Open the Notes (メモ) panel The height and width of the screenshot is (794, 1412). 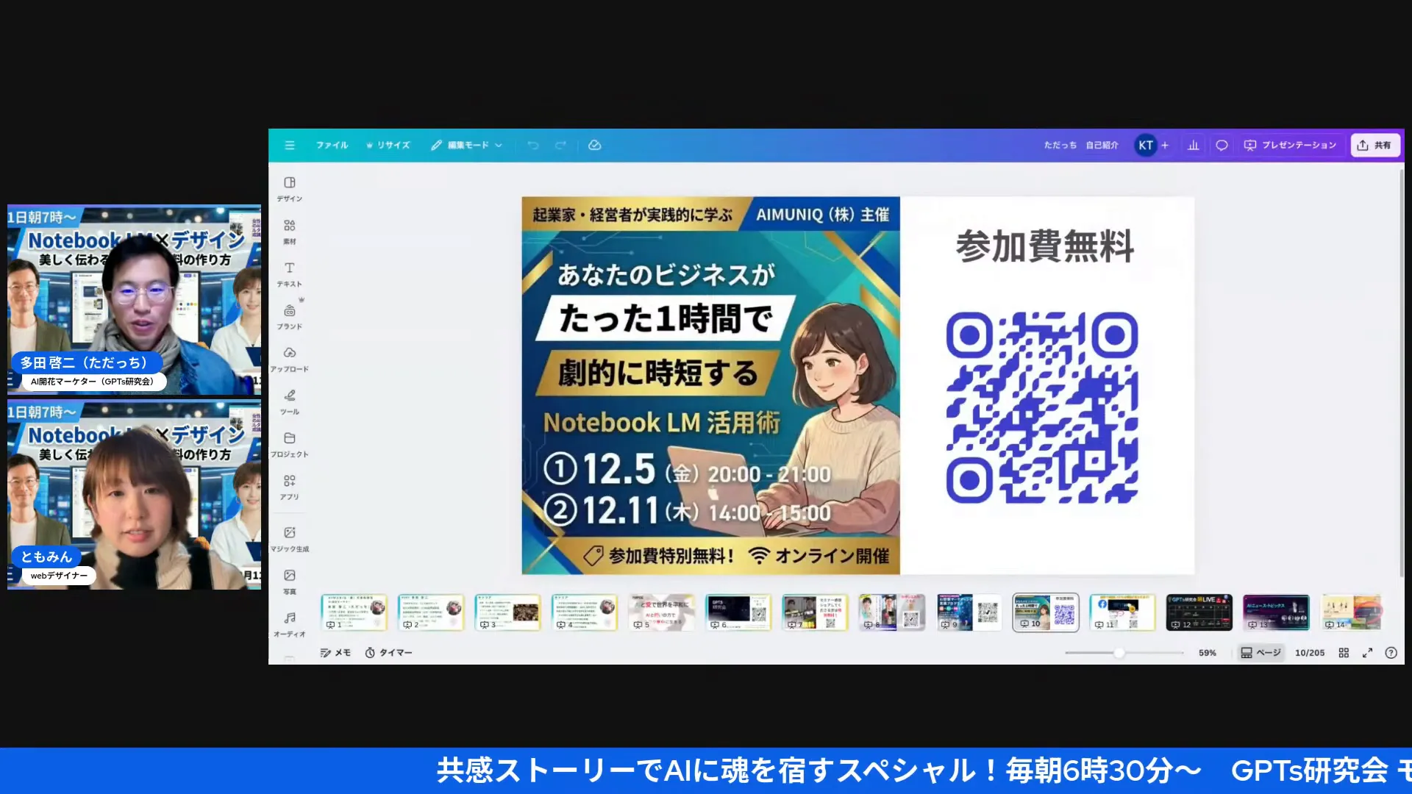click(x=335, y=653)
